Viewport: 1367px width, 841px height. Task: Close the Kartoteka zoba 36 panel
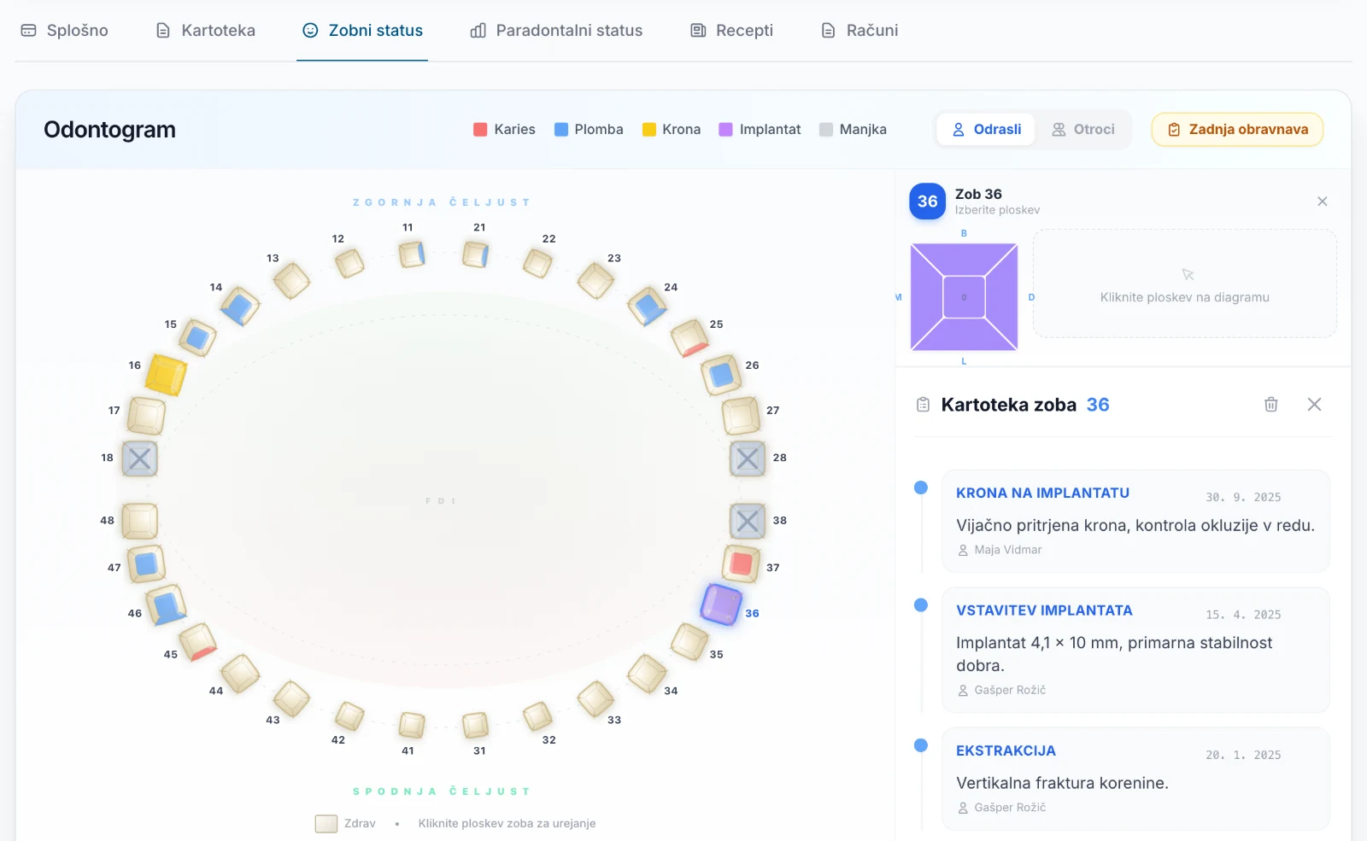(x=1314, y=405)
